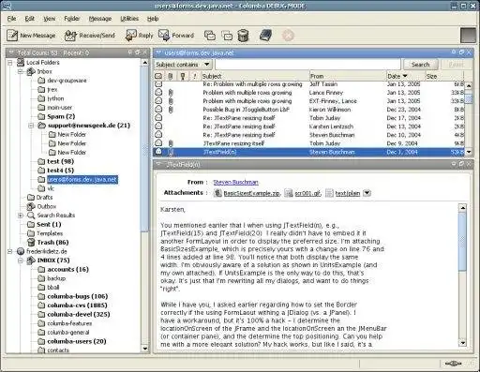Open the address book icon
This screenshot has width=480, height=372.
point(265,35)
